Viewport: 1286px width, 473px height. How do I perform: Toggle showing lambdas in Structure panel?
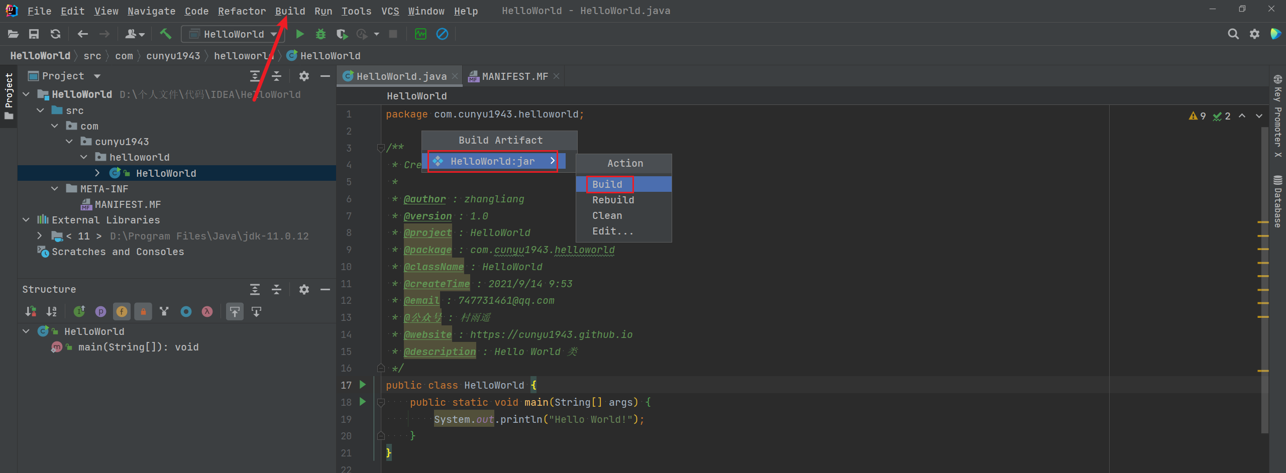(x=207, y=311)
